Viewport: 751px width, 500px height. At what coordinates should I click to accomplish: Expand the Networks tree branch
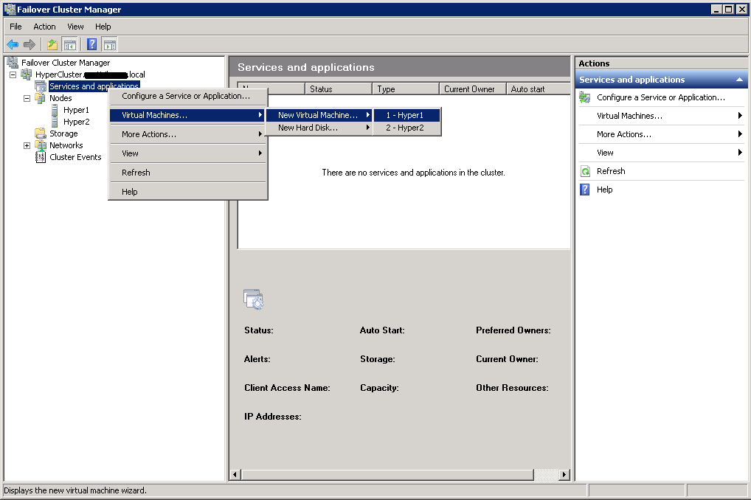[x=27, y=145]
